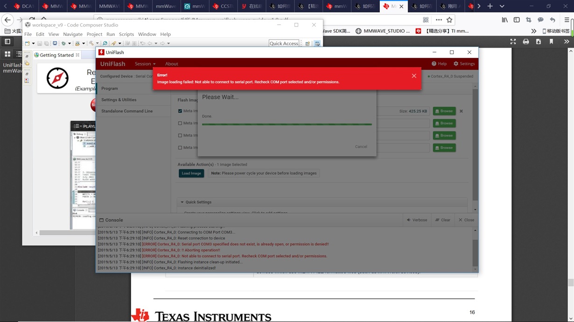The width and height of the screenshot is (574, 322).
Task: Click the CCS Quick Access field
Action: coord(284,43)
